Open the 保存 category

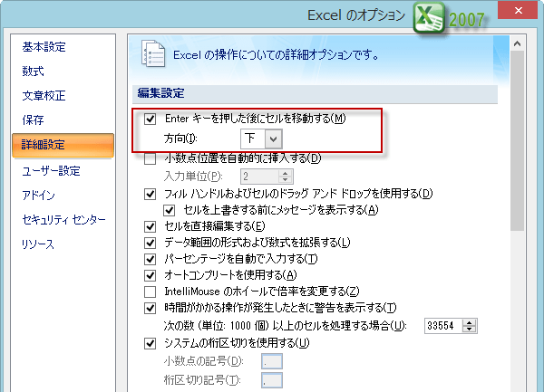pos(34,120)
